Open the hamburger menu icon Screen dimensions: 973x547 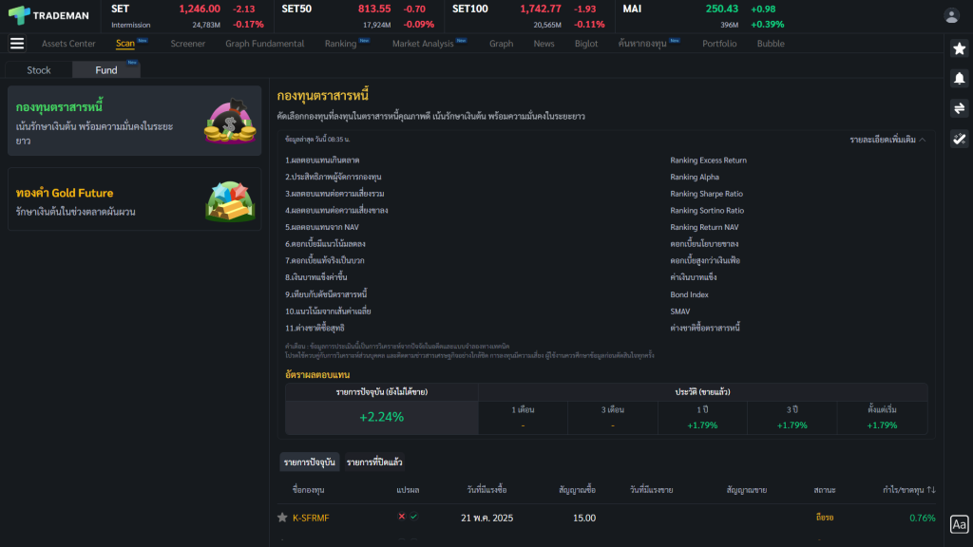point(17,44)
